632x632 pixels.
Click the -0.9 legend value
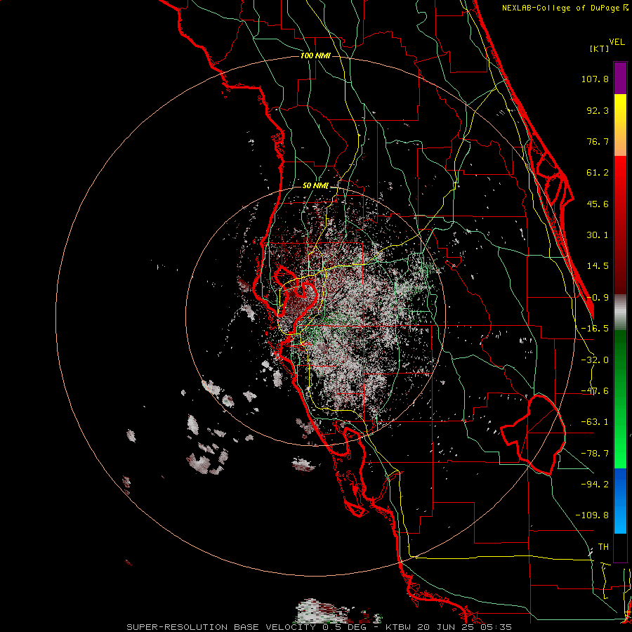click(x=598, y=298)
